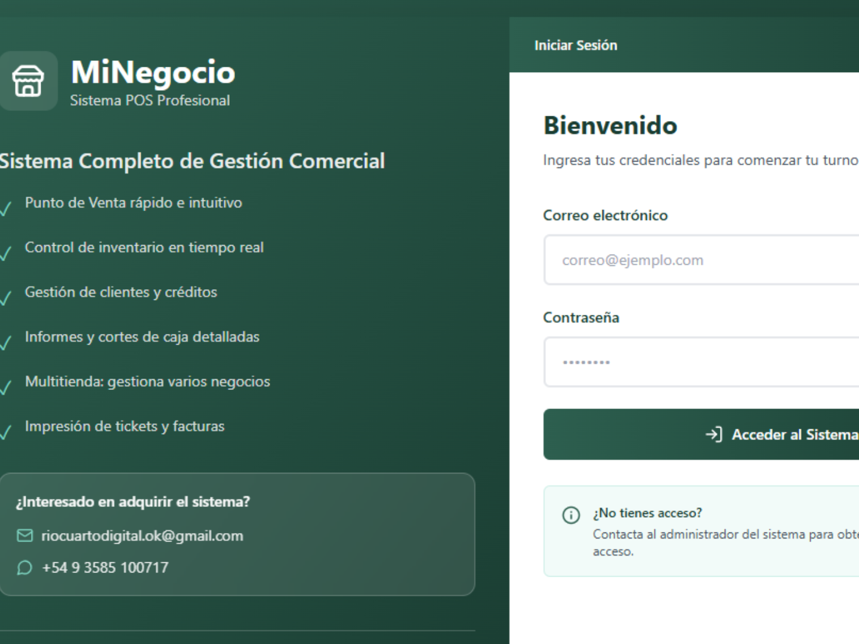The width and height of the screenshot is (859, 644).
Task: Click the Punto de Venta rápido e intuitivo text
Action: click(134, 203)
